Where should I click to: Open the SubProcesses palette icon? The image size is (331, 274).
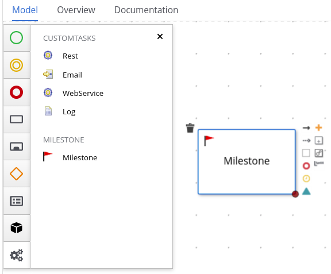(17, 146)
